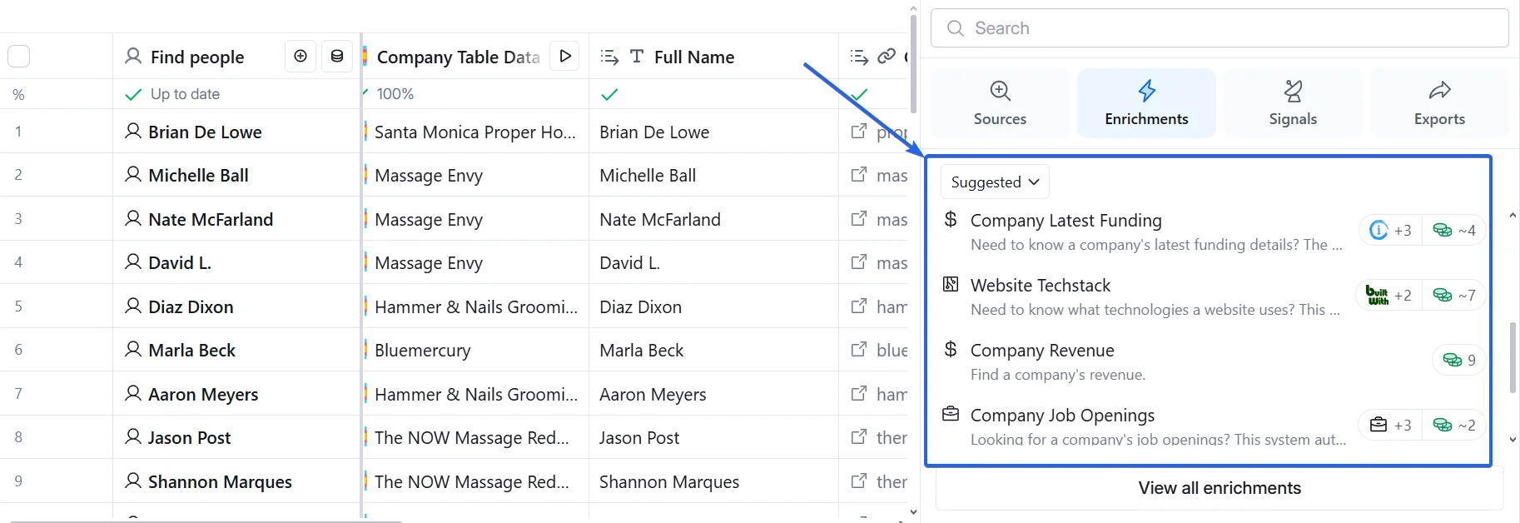Click the credits badge ~4 for Company Latest Funding
The width and height of the screenshot is (1520, 523).
pyautogui.click(x=1453, y=230)
